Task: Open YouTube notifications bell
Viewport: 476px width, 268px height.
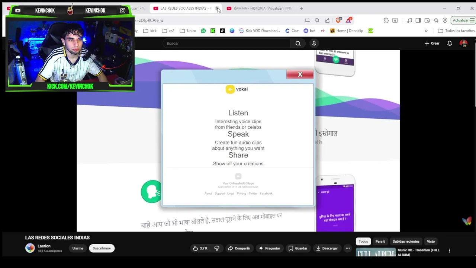Action: (x=449, y=44)
